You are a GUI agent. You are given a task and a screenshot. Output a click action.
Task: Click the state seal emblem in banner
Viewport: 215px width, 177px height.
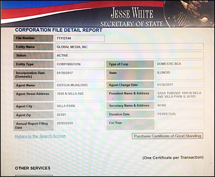coord(189,13)
